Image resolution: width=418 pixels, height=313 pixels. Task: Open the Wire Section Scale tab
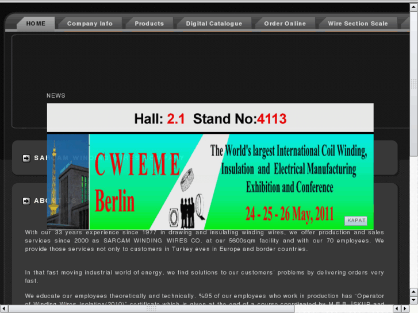358,24
